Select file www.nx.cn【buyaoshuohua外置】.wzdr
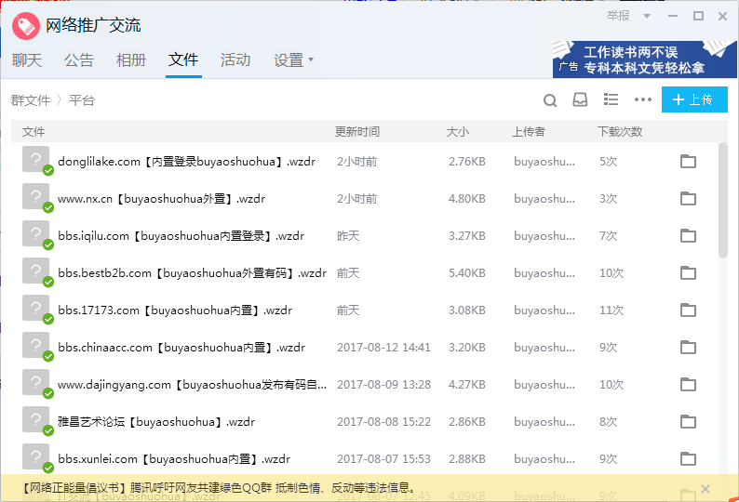This screenshot has height=502, width=739. [162, 199]
